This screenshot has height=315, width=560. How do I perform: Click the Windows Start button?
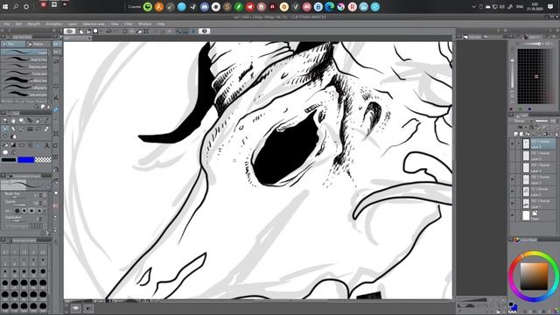(5, 7)
